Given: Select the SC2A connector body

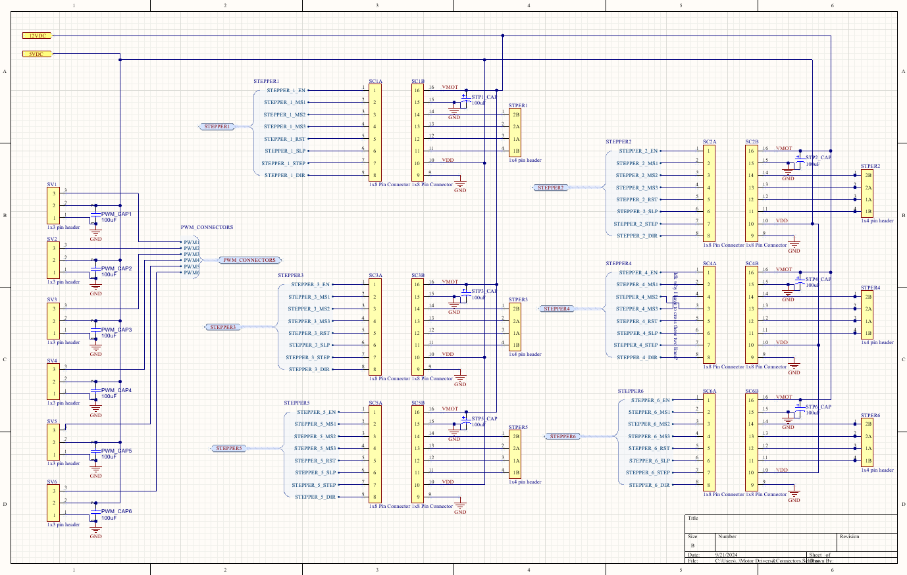Looking at the screenshot, I should (x=709, y=193).
